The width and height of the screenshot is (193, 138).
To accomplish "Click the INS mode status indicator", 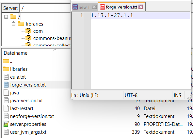I will (x=177, y=95).
